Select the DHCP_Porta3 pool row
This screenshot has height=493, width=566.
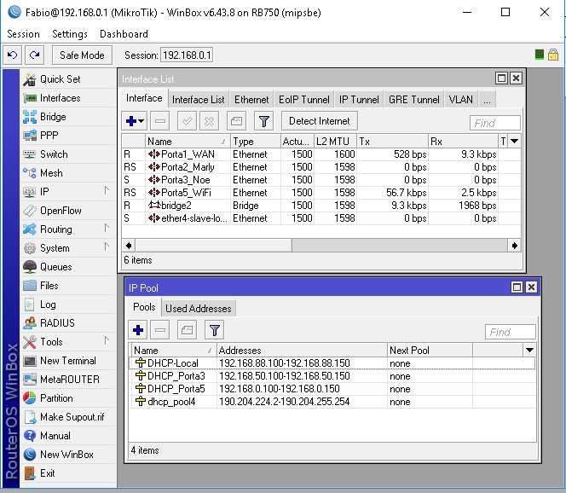(x=332, y=376)
